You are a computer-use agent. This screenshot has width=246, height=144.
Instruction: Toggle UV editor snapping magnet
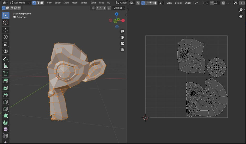click(x=212, y=3)
